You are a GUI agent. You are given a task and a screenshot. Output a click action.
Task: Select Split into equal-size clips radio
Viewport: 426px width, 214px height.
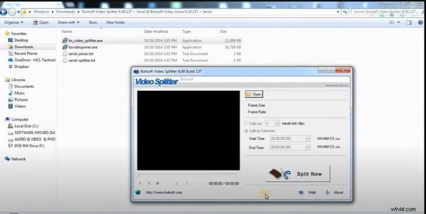(247, 124)
